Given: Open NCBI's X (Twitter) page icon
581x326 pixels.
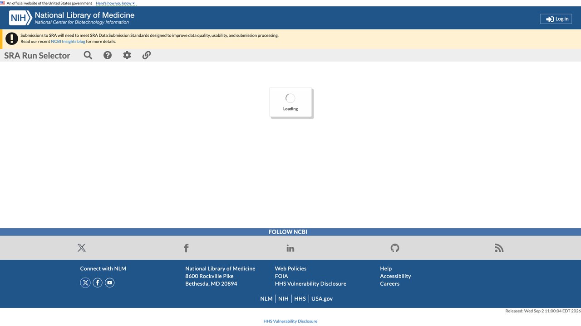Looking at the screenshot, I should click(x=82, y=248).
